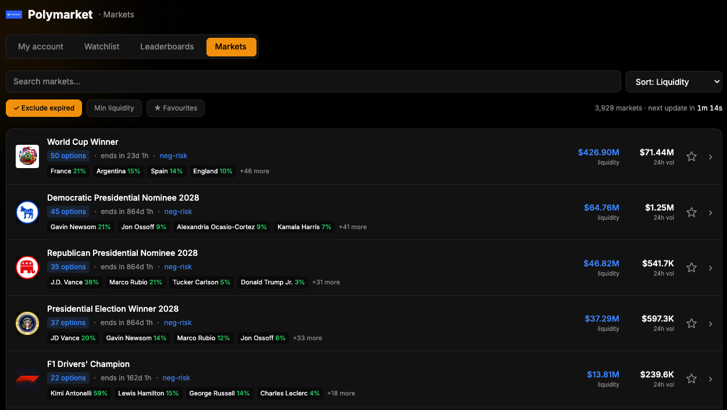Open the Sort: Liquidity dropdown

(674, 82)
